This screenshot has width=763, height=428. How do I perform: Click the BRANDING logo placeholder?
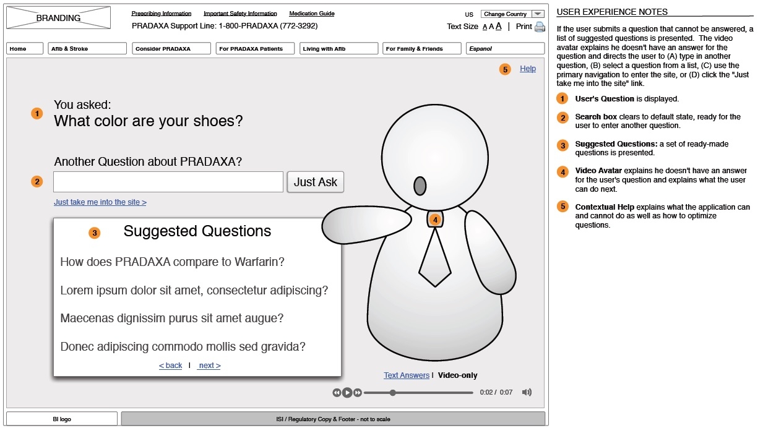click(x=58, y=18)
